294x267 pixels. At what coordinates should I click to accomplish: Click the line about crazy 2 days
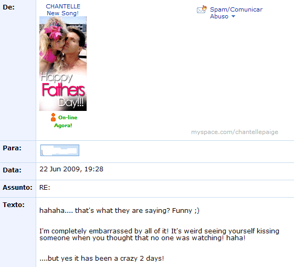pos(102,259)
